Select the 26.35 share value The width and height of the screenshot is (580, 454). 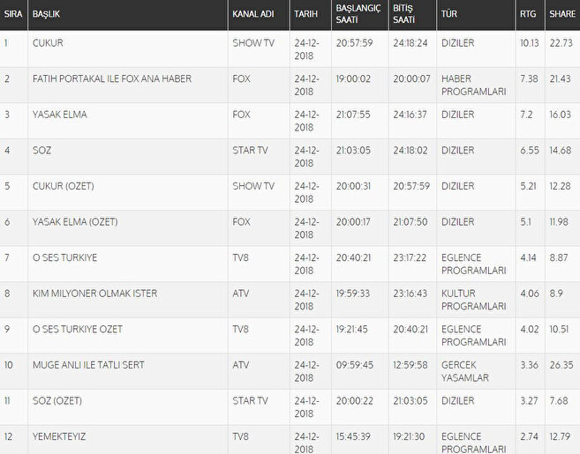pyautogui.click(x=560, y=365)
